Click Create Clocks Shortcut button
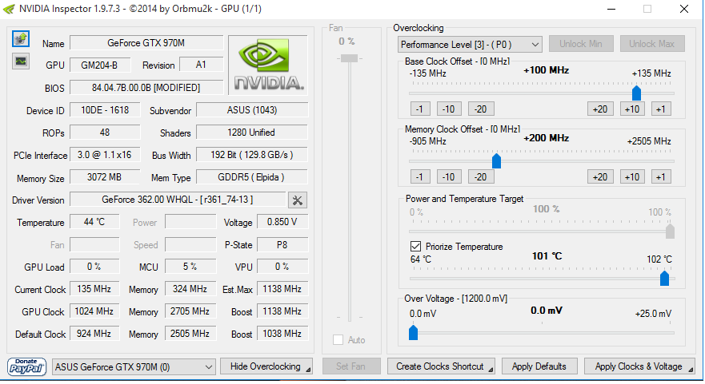 pos(441,366)
